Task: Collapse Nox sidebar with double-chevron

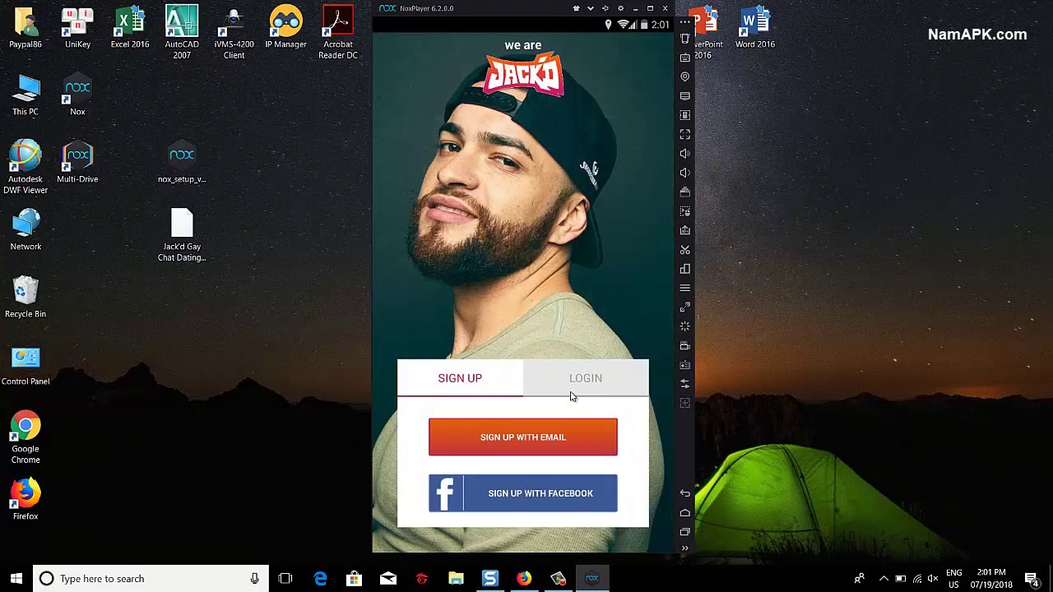Action: [x=684, y=548]
